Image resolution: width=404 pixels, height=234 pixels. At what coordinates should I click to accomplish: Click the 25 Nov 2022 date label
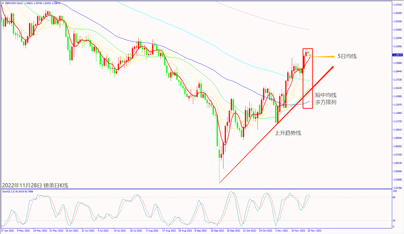coord(314,231)
